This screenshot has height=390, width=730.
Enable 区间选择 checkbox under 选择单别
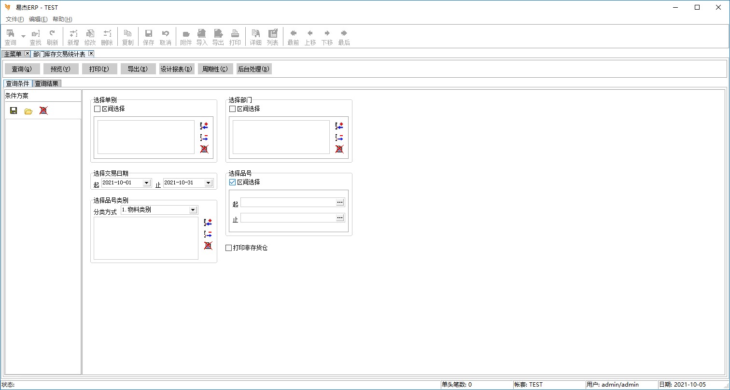pos(98,109)
